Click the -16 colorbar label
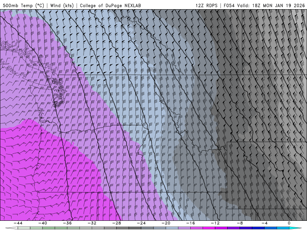The image size is (307, 230). coord(190,223)
